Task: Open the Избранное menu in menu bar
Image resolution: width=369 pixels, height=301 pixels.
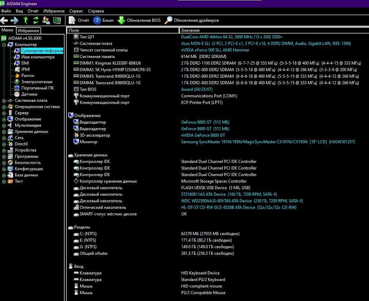Action: [54, 11]
